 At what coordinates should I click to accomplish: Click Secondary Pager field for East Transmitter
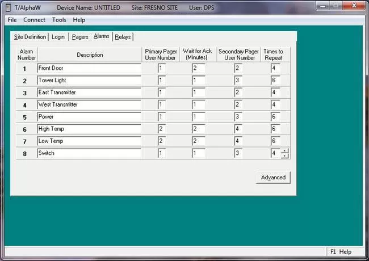click(x=238, y=92)
